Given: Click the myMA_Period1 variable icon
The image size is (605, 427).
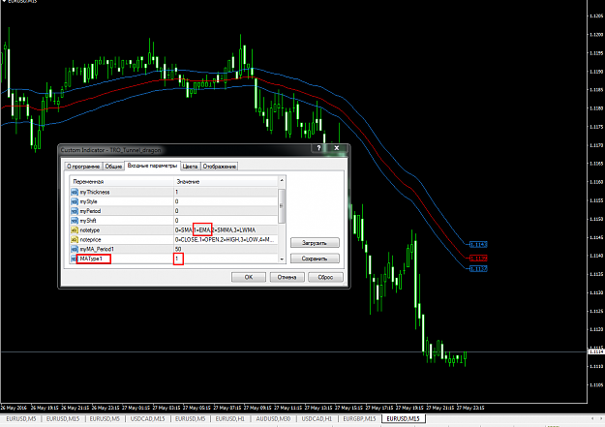Looking at the screenshot, I should pyautogui.click(x=75, y=249).
